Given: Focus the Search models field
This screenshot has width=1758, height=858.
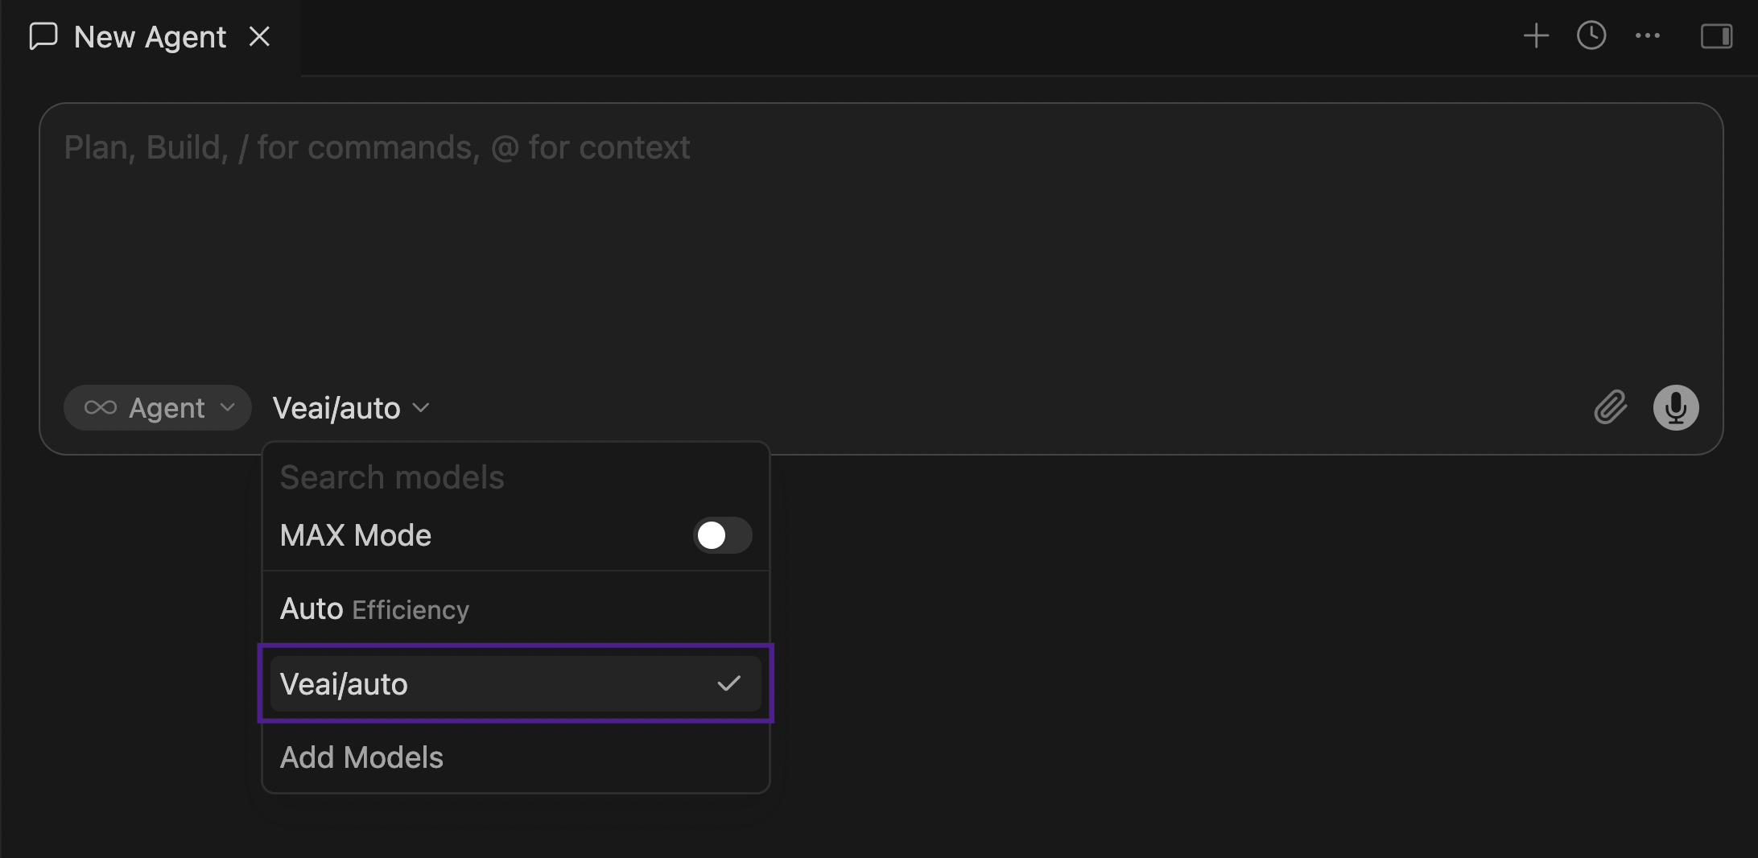Looking at the screenshot, I should tap(516, 477).
